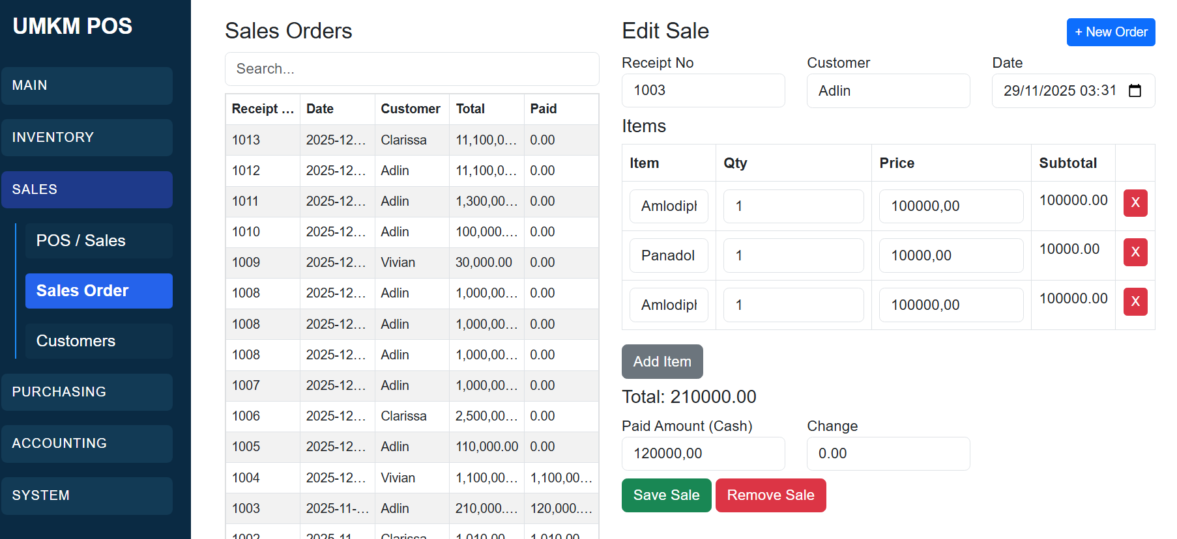
Task: Open the date picker calendar icon
Action: [x=1135, y=90]
